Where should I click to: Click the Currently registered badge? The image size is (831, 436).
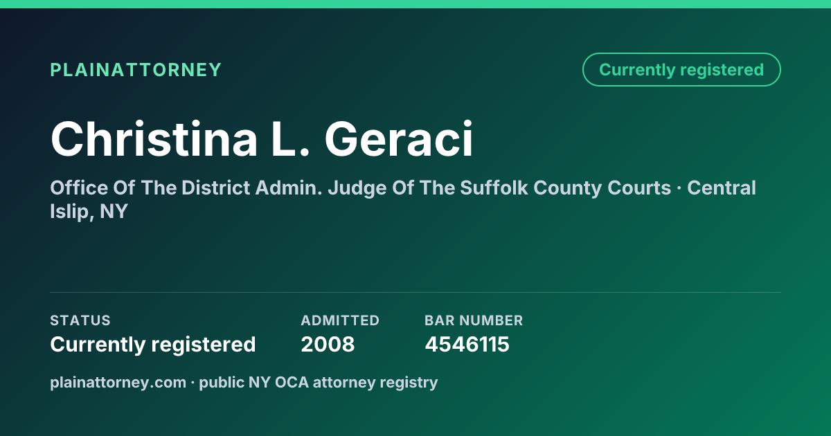click(x=681, y=70)
